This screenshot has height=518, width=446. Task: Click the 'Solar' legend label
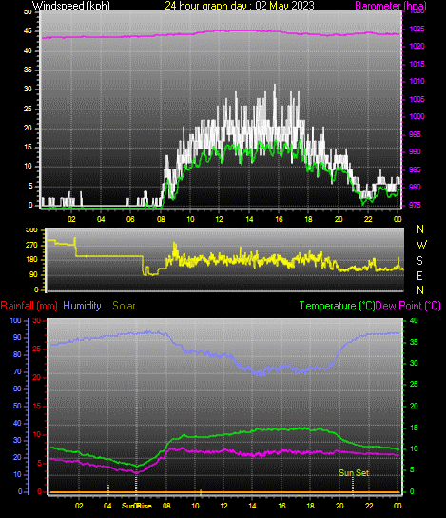coord(124,306)
